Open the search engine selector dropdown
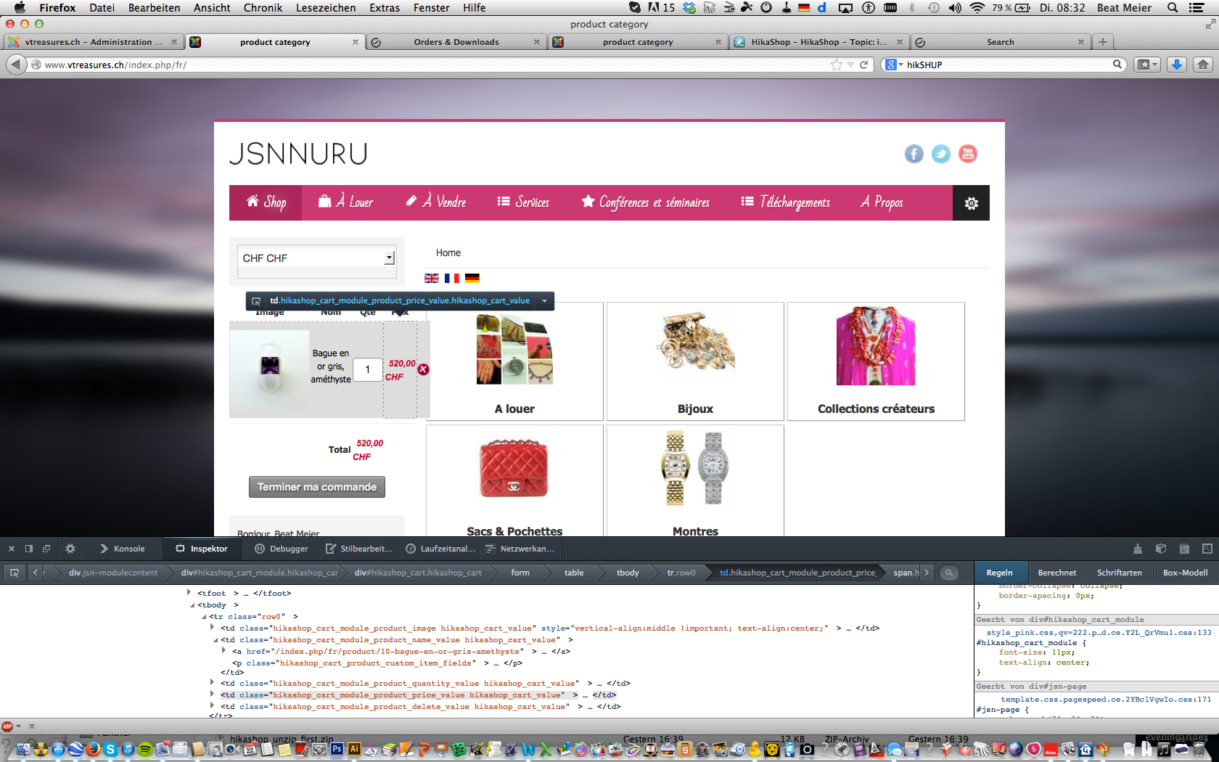This screenshot has width=1219, height=762. [x=894, y=65]
